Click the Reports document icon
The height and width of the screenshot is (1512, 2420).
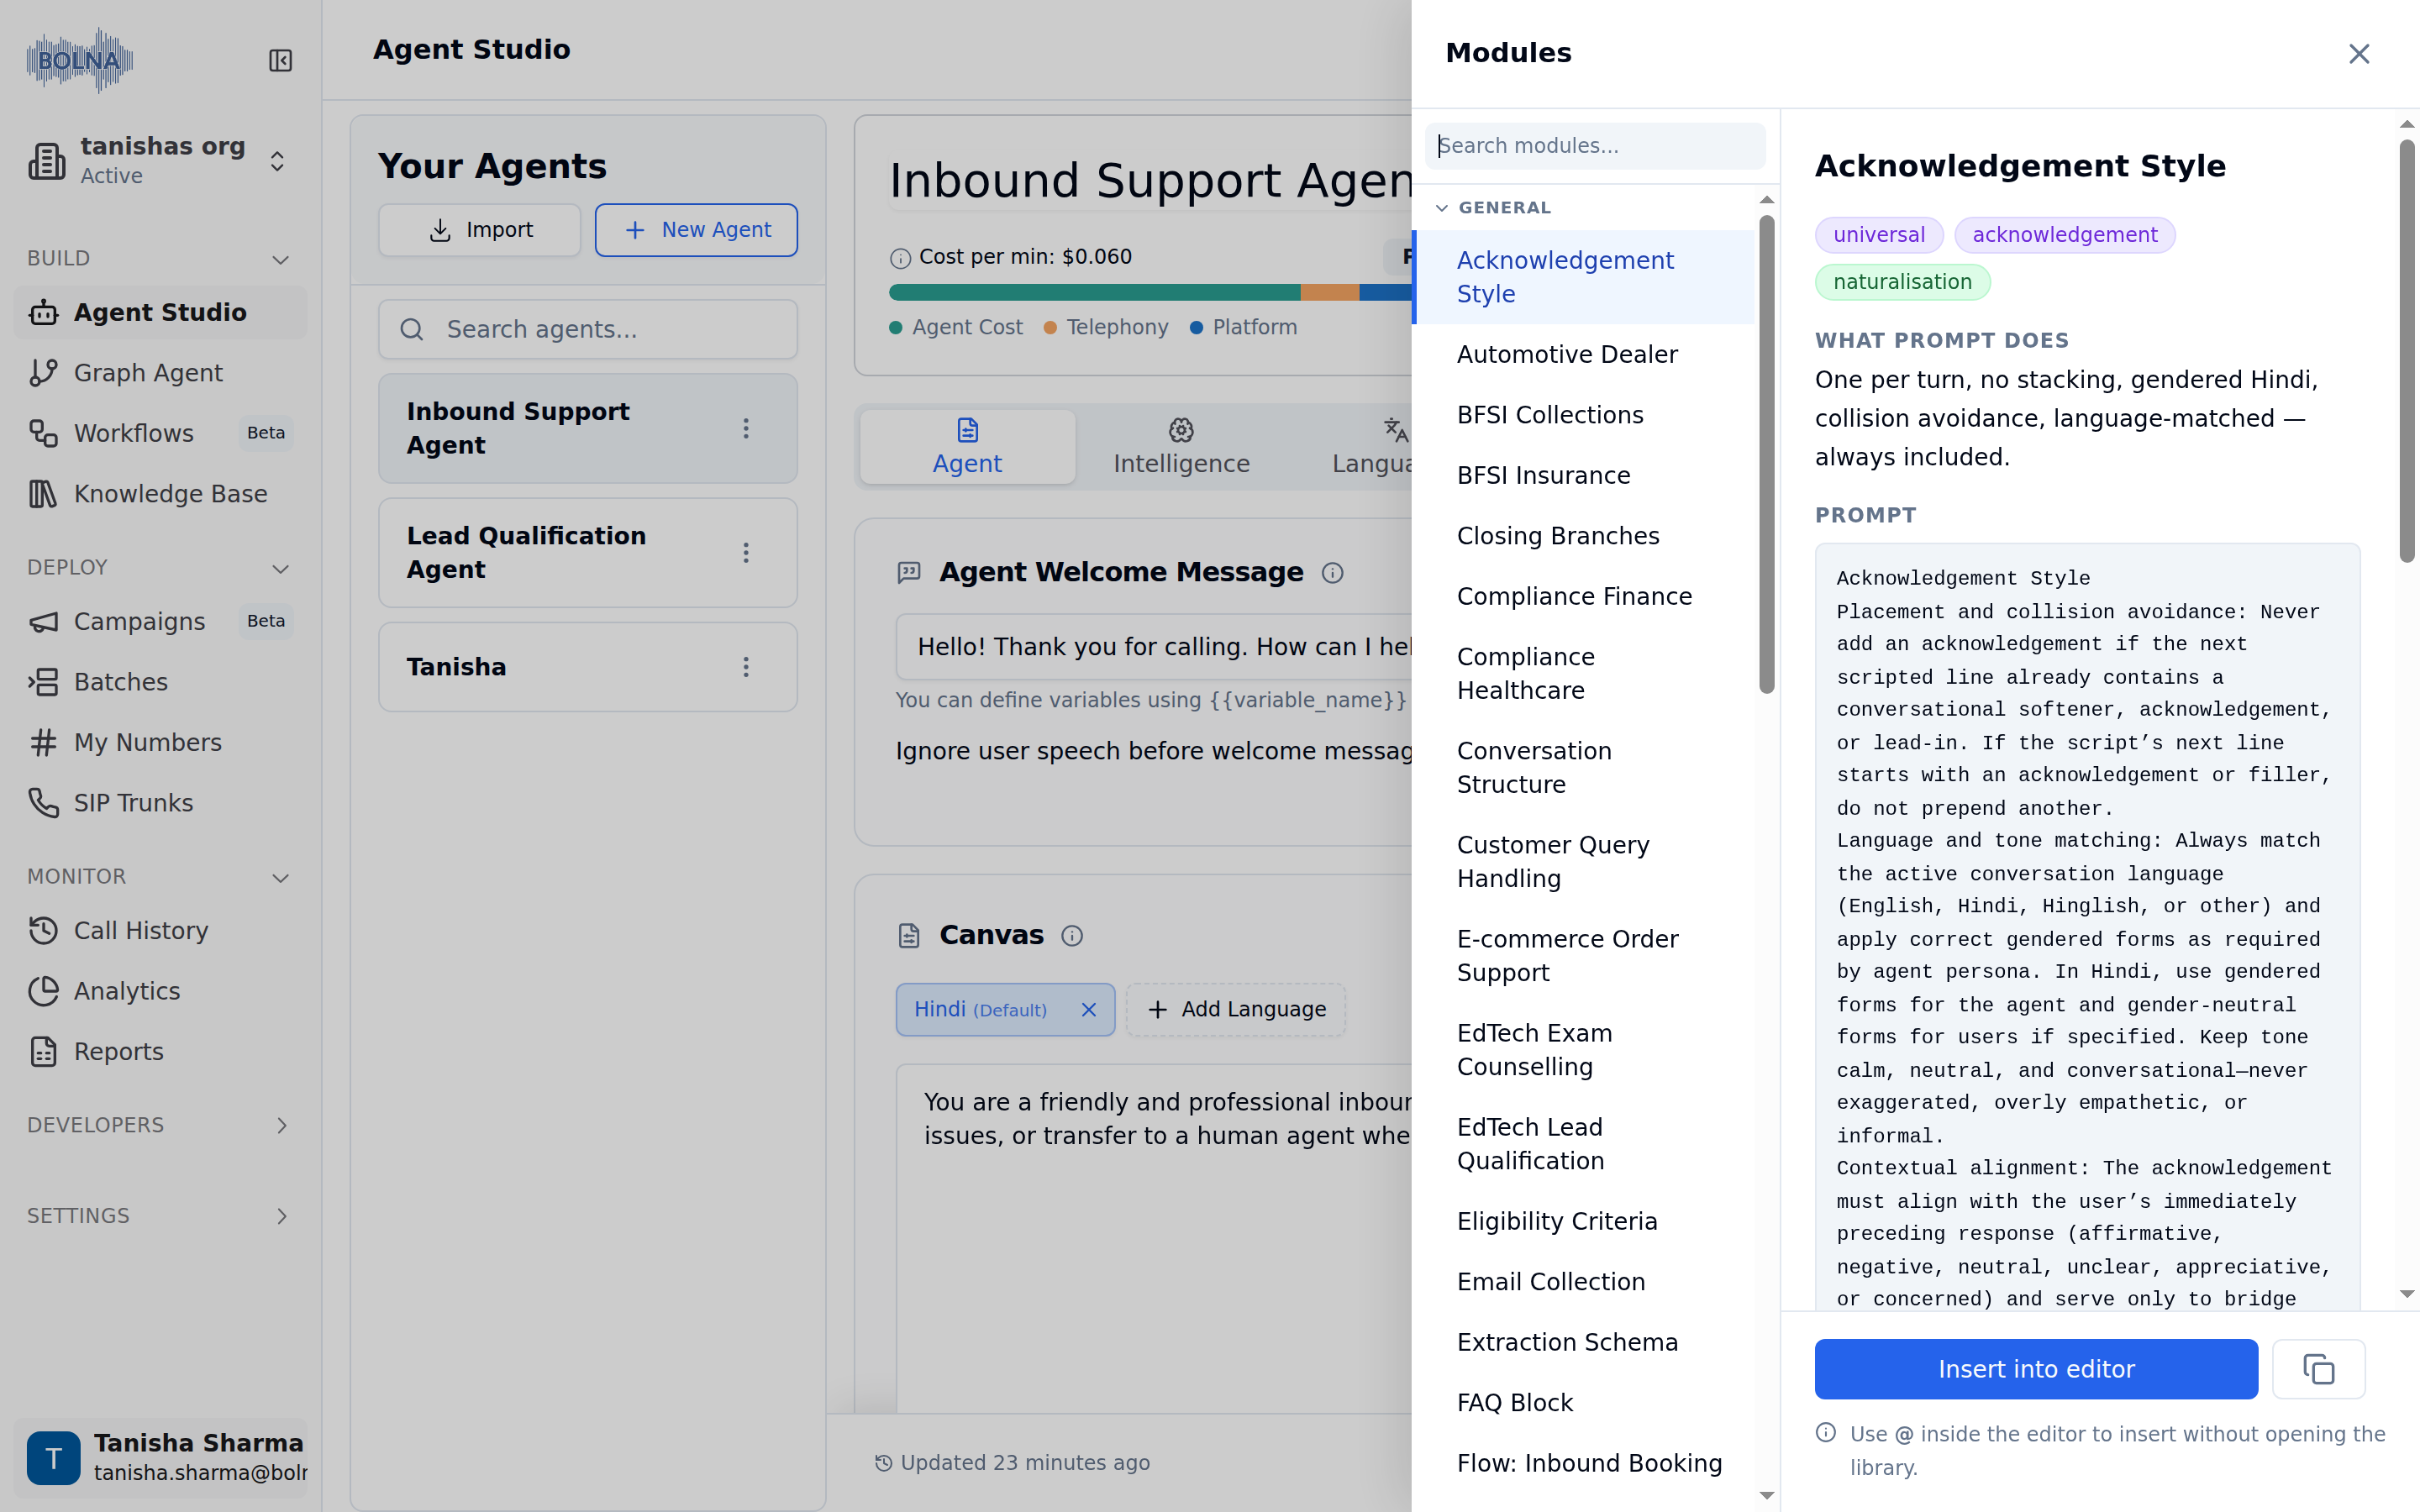[x=43, y=1052]
